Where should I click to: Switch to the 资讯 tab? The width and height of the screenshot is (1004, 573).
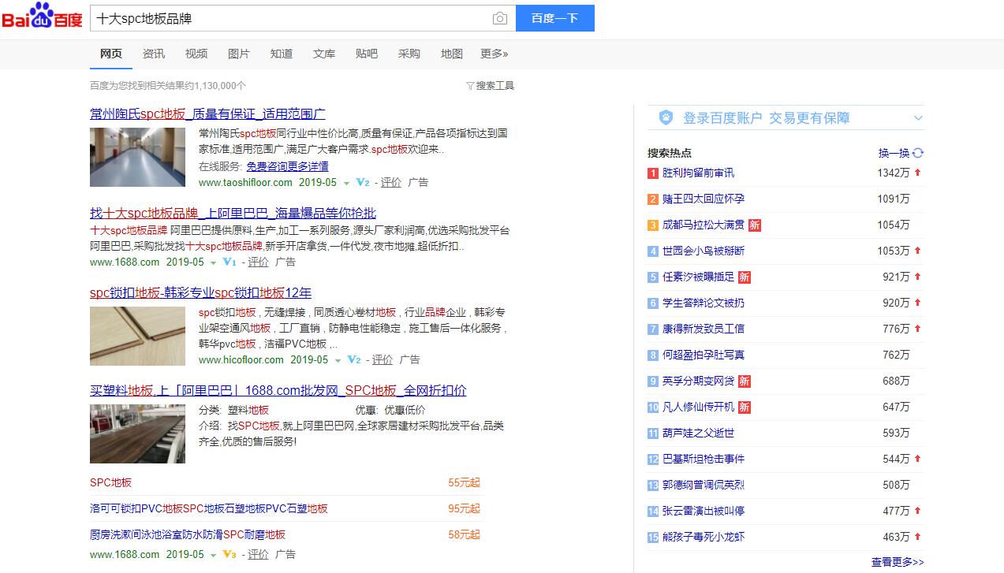pyautogui.click(x=154, y=54)
